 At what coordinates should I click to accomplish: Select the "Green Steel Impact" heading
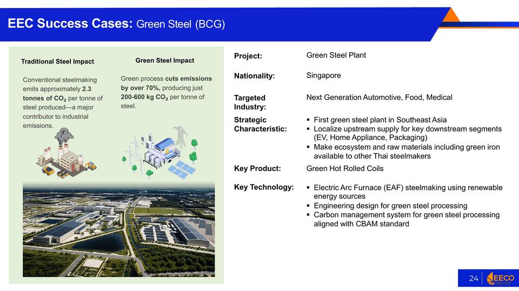point(164,60)
